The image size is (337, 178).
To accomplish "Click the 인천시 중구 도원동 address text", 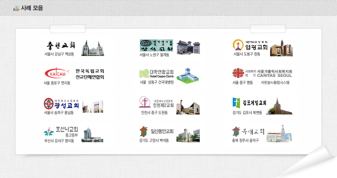I will [154, 113].
